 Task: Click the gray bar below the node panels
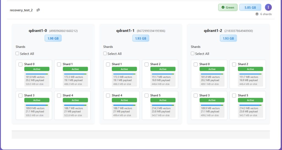[x=140, y=135]
